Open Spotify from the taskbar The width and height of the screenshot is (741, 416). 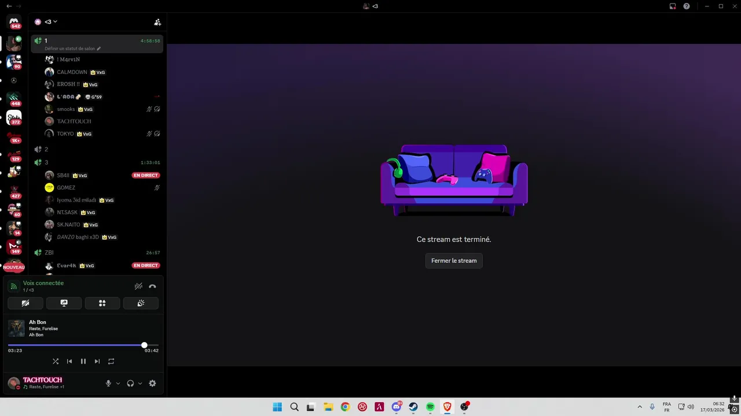(430, 407)
